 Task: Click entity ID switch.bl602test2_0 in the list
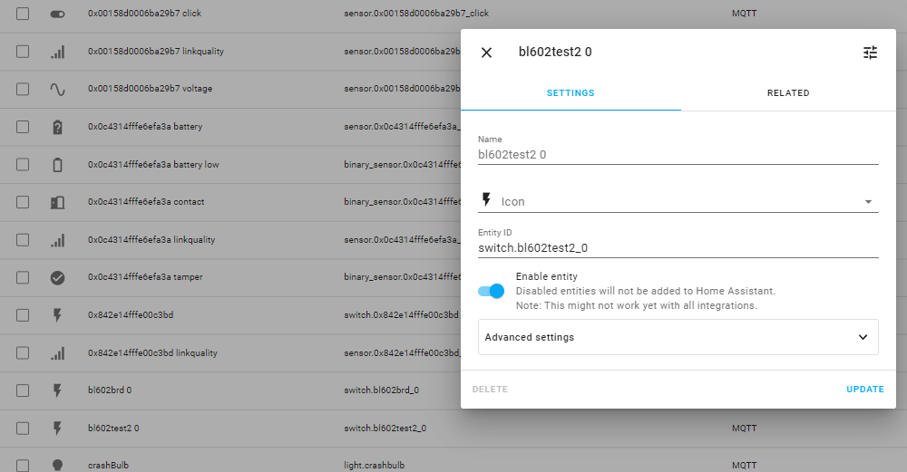[385, 429]
